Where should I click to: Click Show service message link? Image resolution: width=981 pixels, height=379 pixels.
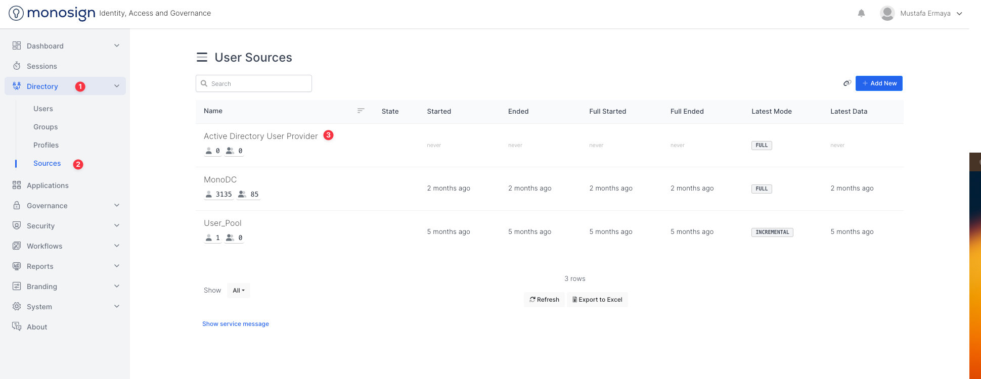click(x=236, y=324)
